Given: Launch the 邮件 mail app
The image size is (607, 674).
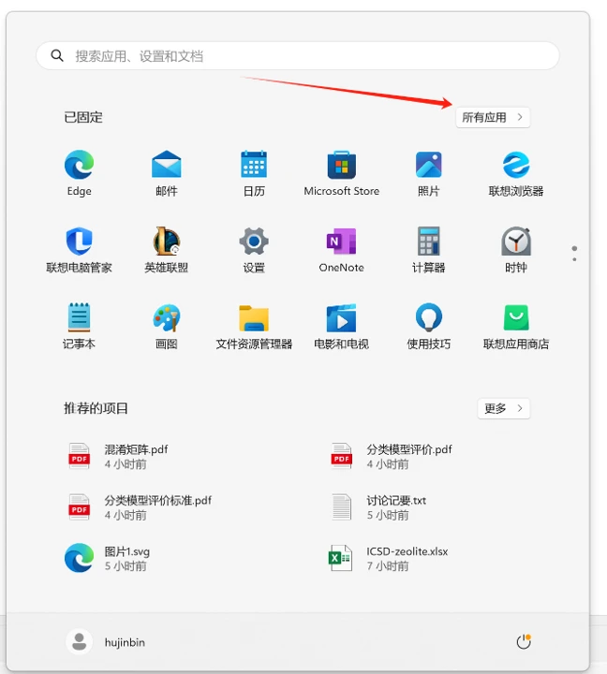Looking at the screenshot, I should coord(167,173).
